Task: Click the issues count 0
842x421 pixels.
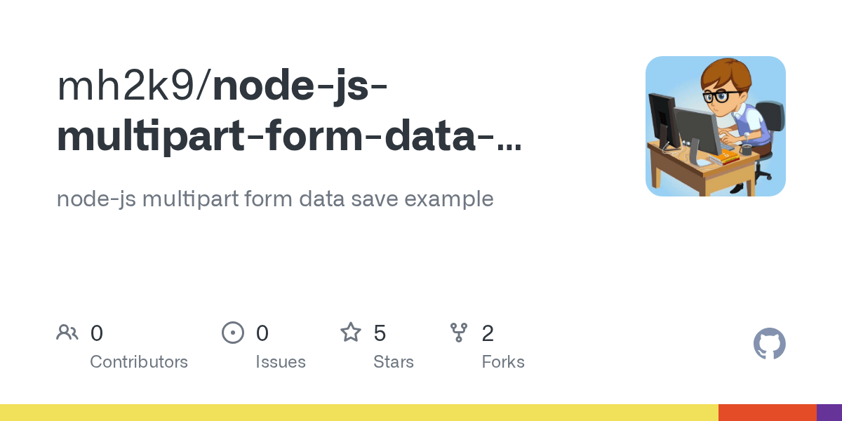Action: click(x=262, y=333)
